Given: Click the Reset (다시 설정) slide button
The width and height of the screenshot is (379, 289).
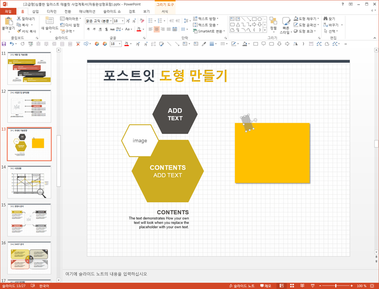Looking at the screenshot, I should coord(70,25).
